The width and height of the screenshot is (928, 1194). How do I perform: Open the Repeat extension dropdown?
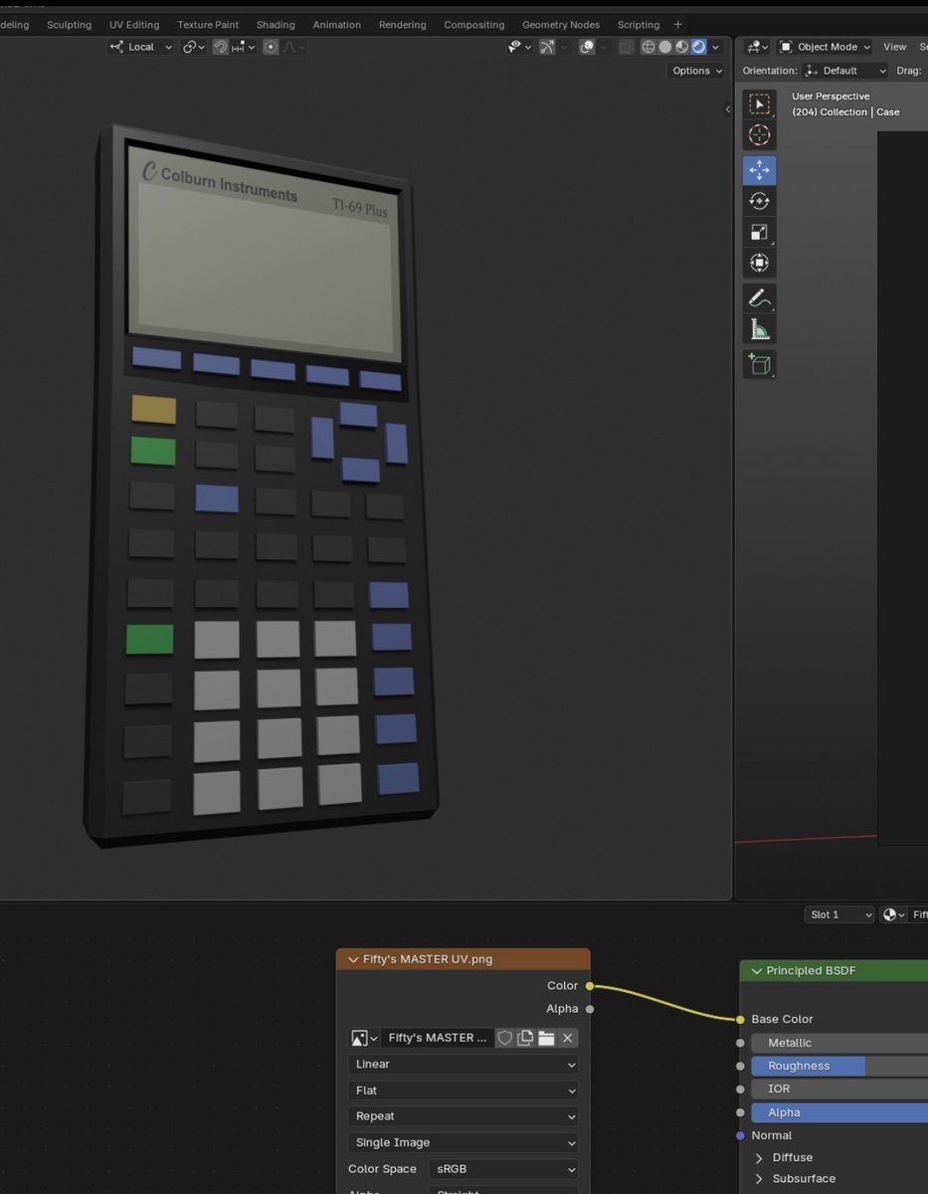click(x=464, y=1116)
